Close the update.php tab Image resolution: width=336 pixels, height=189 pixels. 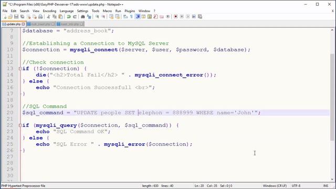click(23, 24)
